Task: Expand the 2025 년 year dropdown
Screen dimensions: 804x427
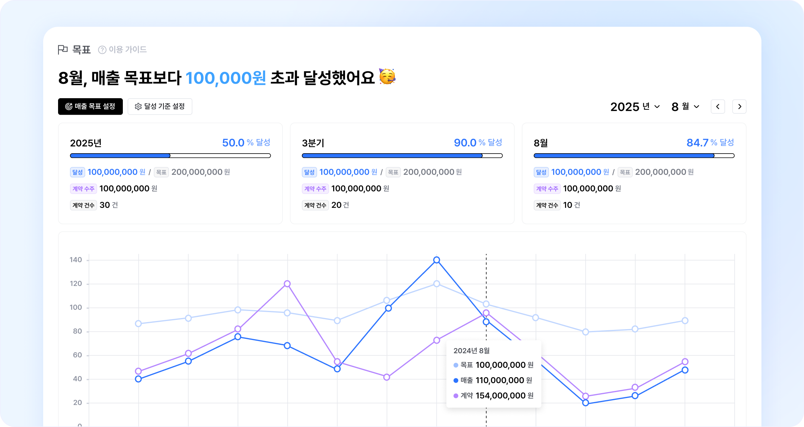Action: coord(635,107)
